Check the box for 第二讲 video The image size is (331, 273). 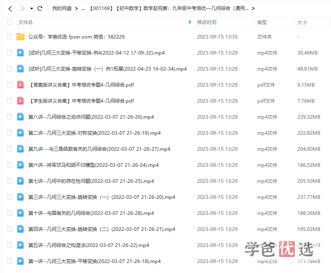(x=10, y=133)
